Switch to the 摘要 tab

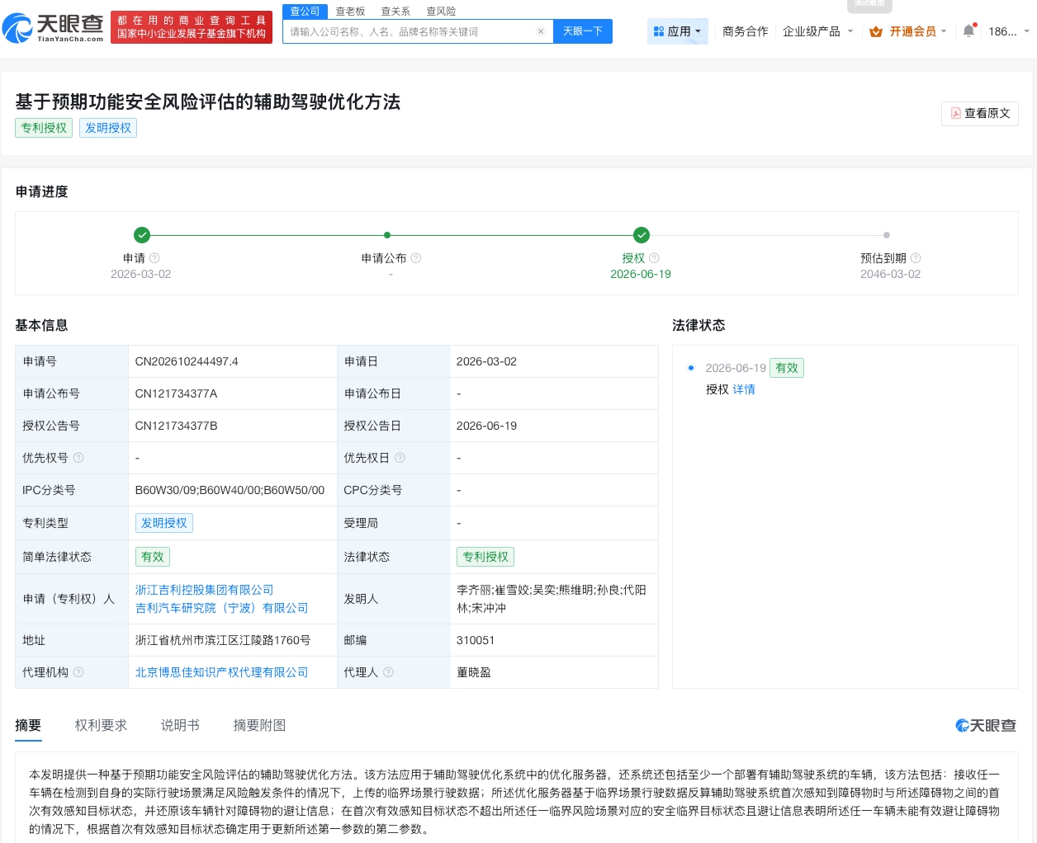pos(28,725)
